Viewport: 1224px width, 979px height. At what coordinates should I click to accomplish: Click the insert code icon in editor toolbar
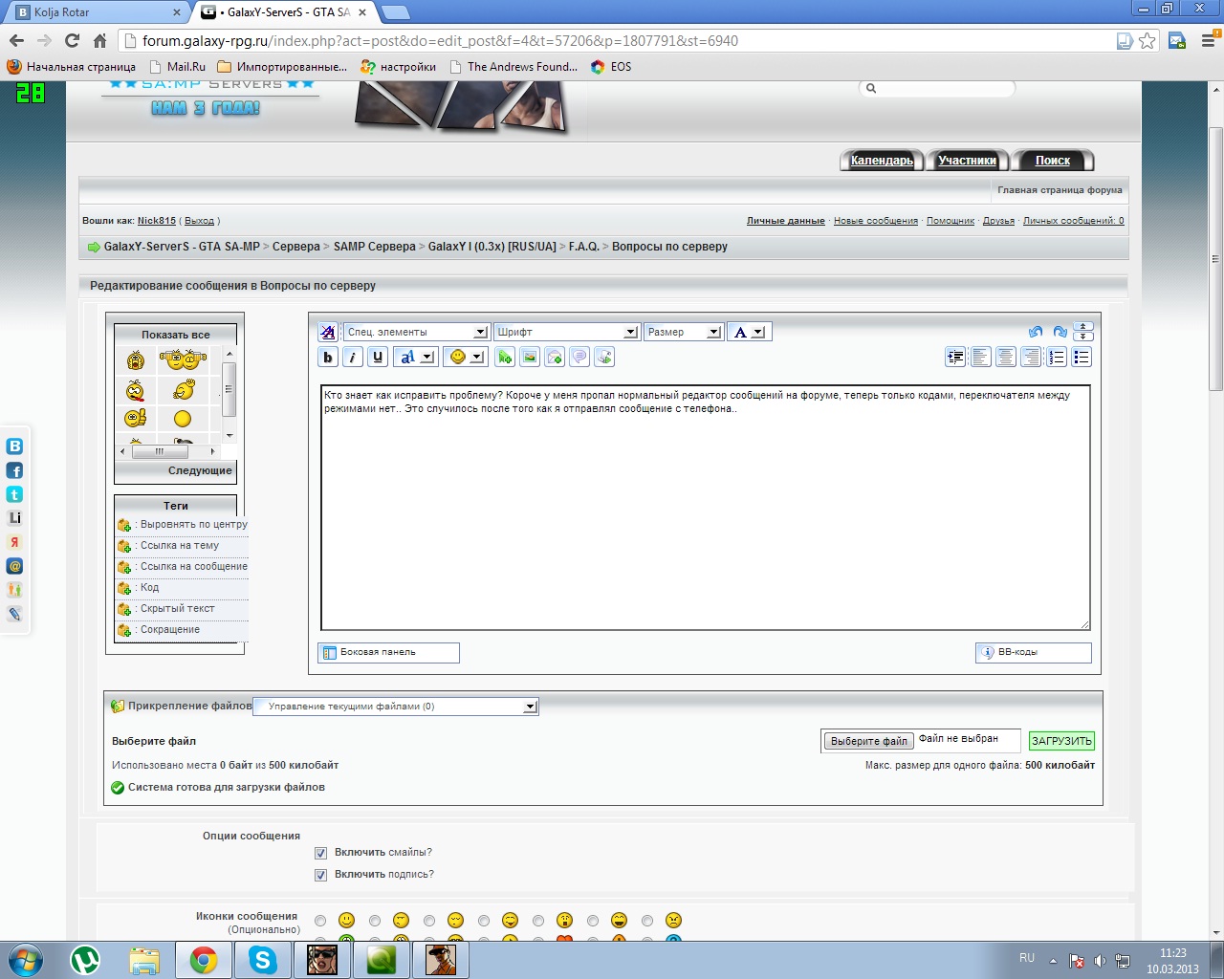point(604,358)
